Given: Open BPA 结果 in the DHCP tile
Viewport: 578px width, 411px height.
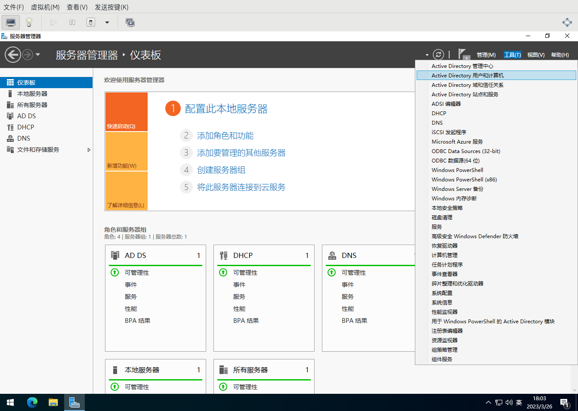Looking at the screenshot, I should [246, 321].
